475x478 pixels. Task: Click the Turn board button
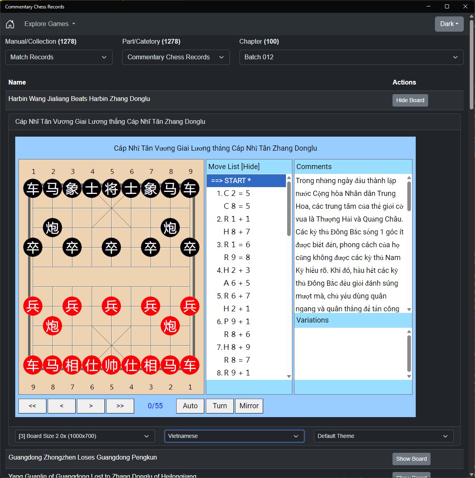(x=219, y=406)
